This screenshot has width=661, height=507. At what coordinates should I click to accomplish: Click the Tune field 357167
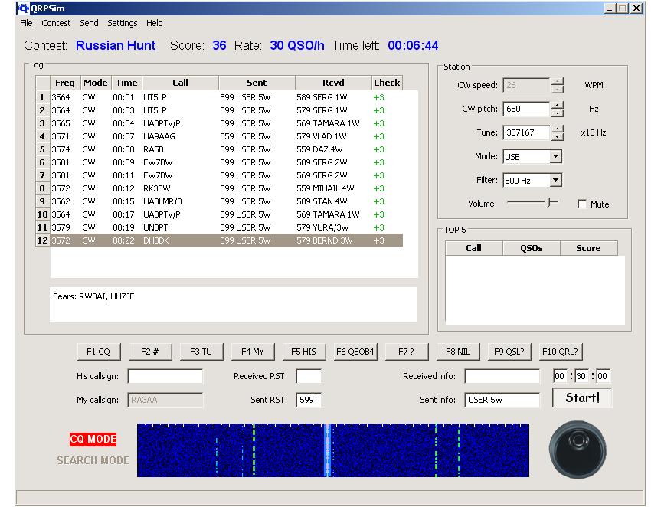click(526, 132)
